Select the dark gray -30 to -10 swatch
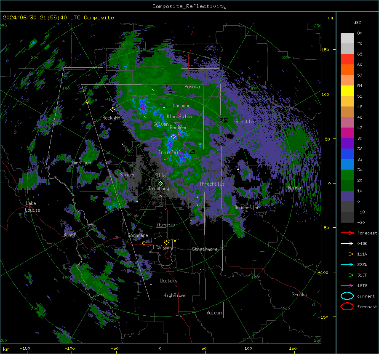The height and width of the screenshot is (354, 379). pyautogui.click(x=347, y=217)
